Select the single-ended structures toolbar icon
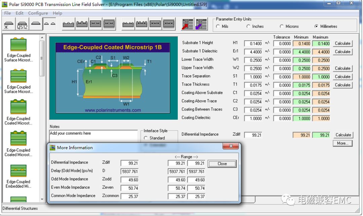Viewport: 363px width, 216px height. [x=9, y=24]
